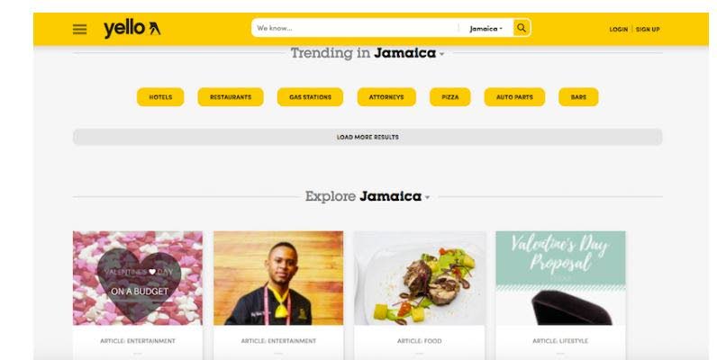Open the hamburger menu icon

79,29
